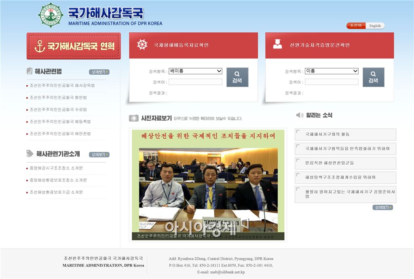Switch language to English tab
Image resolution: width=414 pixels, height=279 pixels.
pos(375,26)
